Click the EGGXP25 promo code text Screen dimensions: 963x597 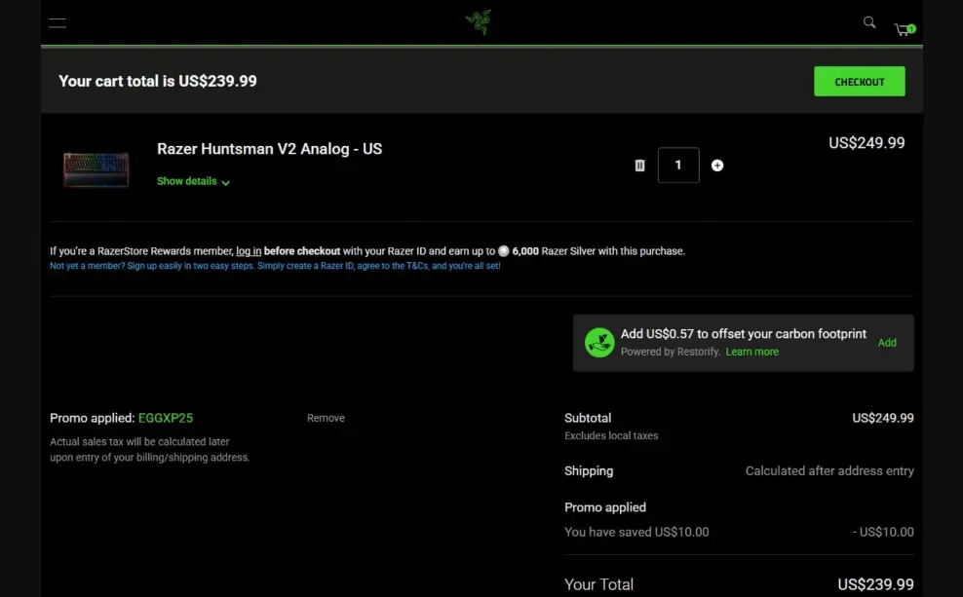(166, 418)
